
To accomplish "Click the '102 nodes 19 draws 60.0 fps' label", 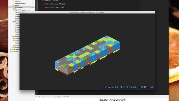I will click(127, 87).
